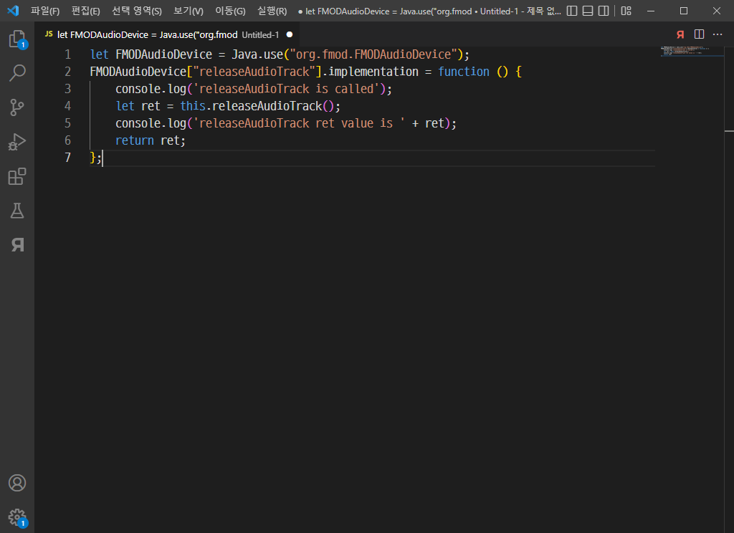Click Split Editor Right button
The image size is (734, 533).
pyautogui.click(x=699, y=34)
